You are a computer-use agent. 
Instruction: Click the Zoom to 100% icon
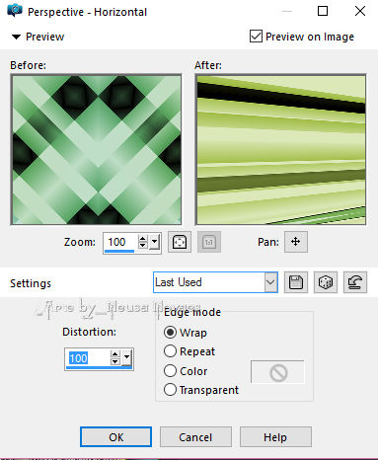[x=209, y=242]
